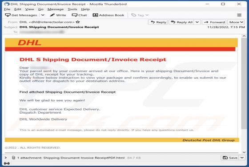The width and height of the screenshot is (249, 167).
Task: Open the Chat tab
Action: click(80, 15)
